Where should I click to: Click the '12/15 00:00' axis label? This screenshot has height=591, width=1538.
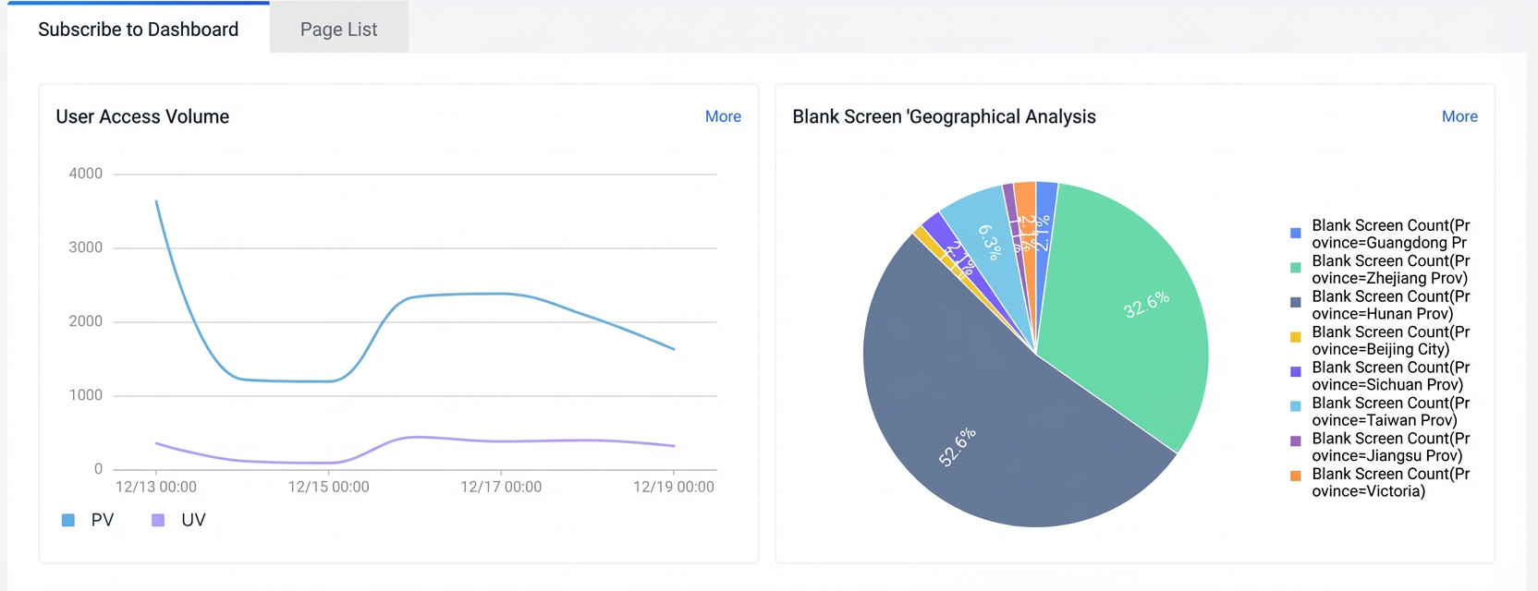tap(328, 487)
